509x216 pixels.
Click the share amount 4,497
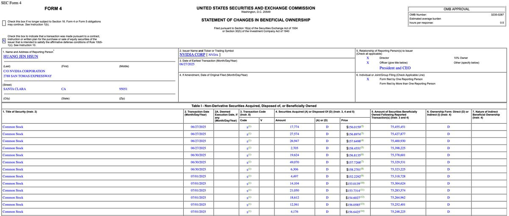294,176
